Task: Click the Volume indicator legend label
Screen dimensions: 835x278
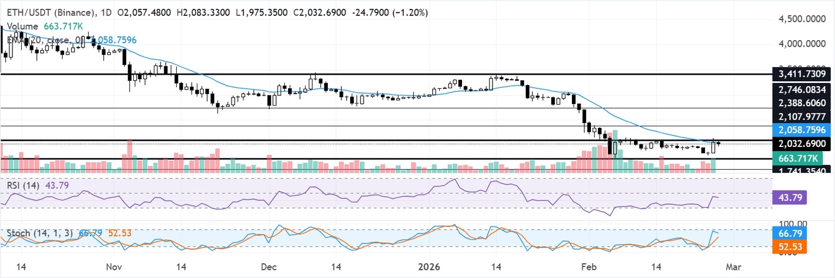Action: coord(22,26)
